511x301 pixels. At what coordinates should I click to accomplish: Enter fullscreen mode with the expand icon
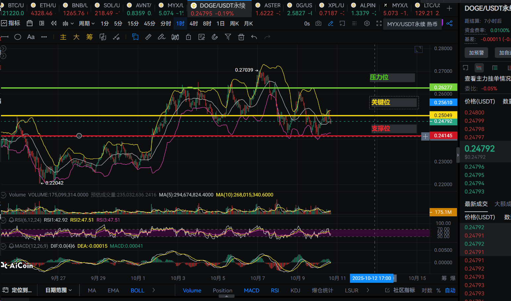tap(379, 23)
